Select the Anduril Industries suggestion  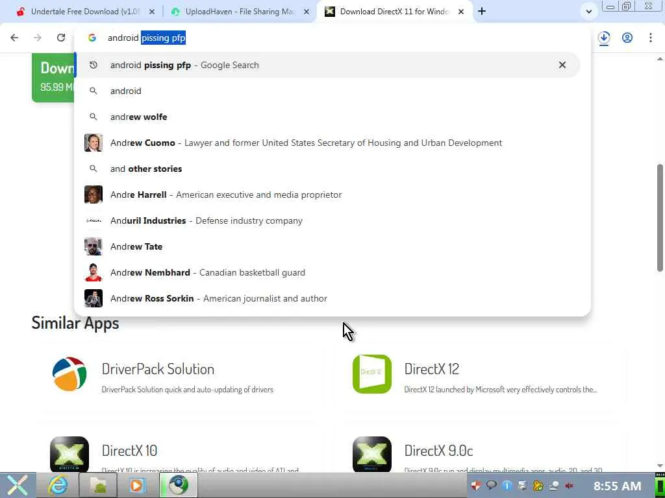327,220
